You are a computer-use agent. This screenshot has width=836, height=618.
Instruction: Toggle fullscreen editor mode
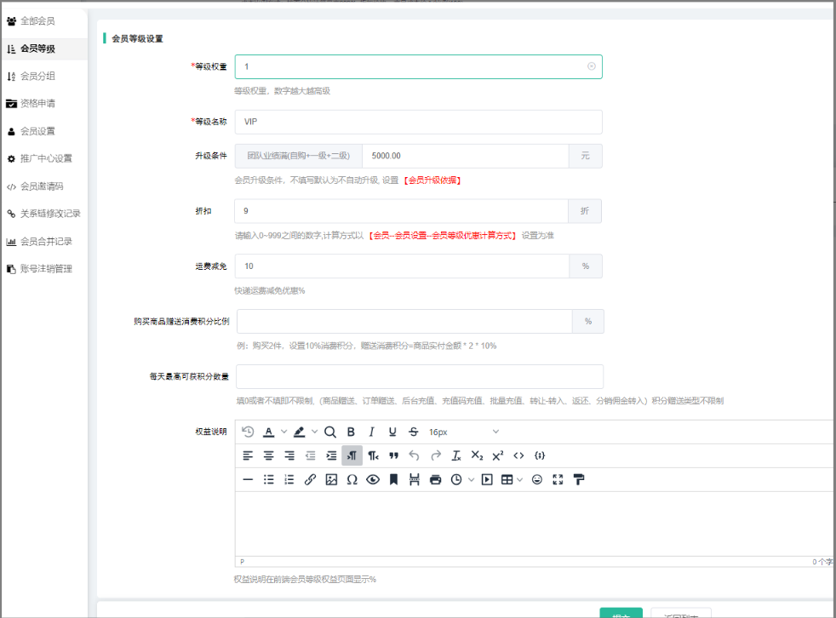click(558, 479)
